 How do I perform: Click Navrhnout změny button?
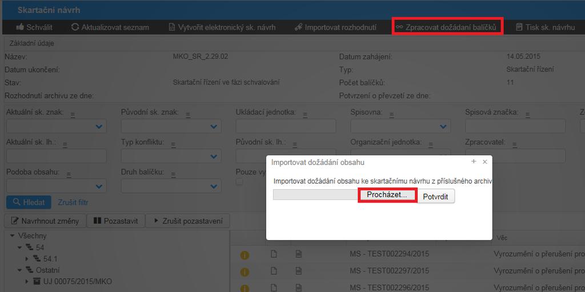tap(45, 221)
